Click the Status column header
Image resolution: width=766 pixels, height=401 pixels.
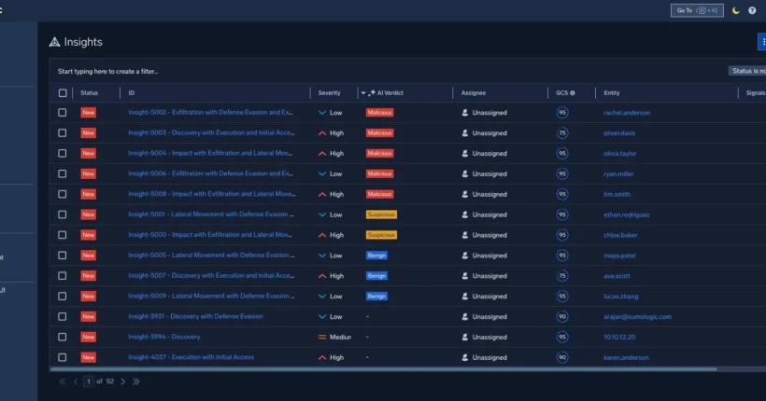pos(89,92)
